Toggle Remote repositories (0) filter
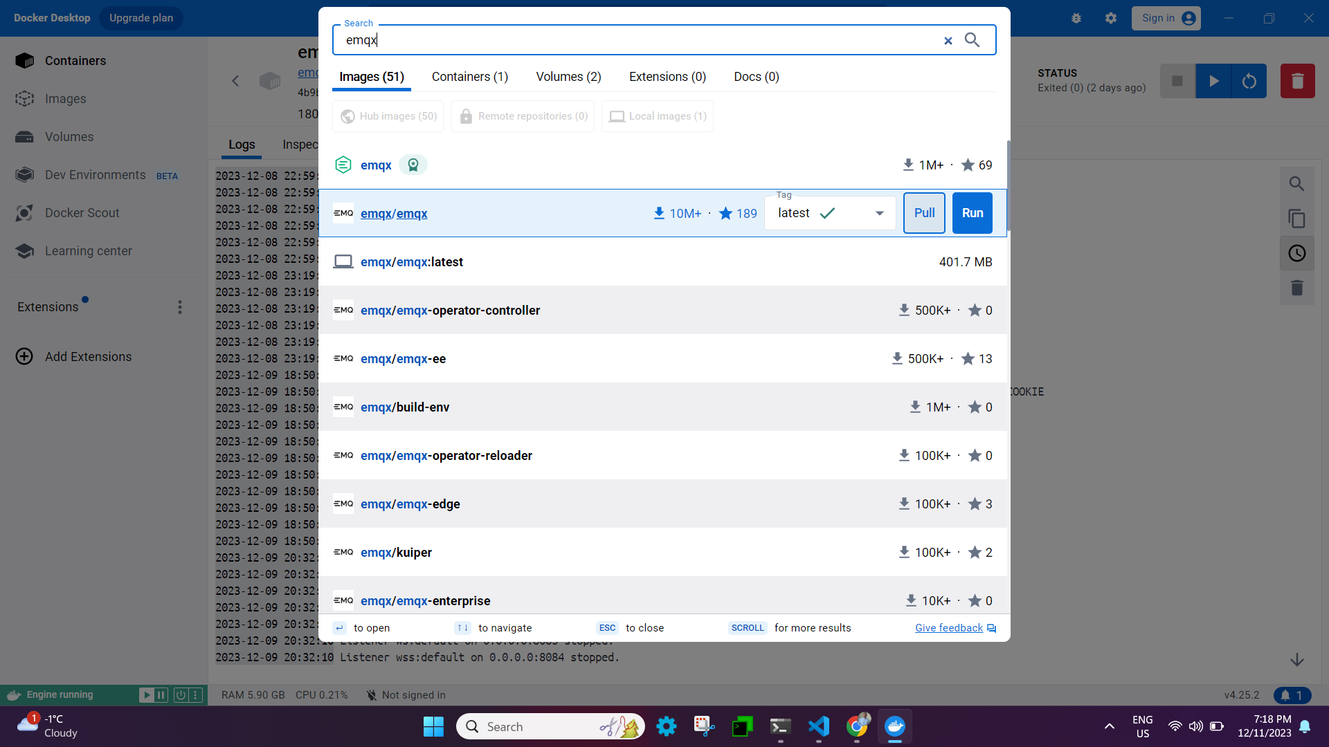Image resolution: width=1329 pixels, height=747 pixels. click(523, 116)
